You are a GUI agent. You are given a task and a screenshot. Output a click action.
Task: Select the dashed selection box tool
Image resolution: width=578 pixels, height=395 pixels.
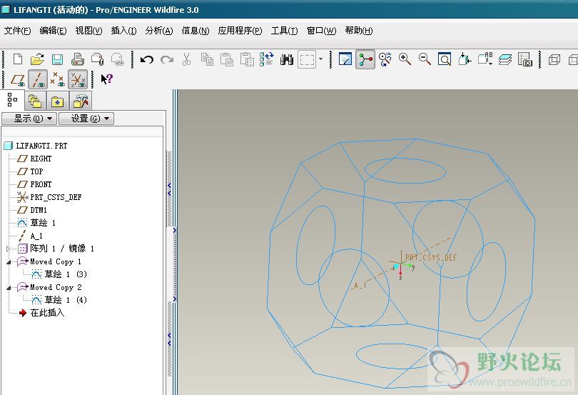point(307,59)
